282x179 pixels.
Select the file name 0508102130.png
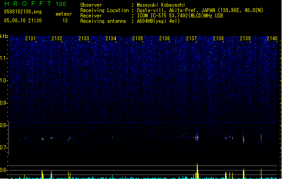tap(23, 12)
